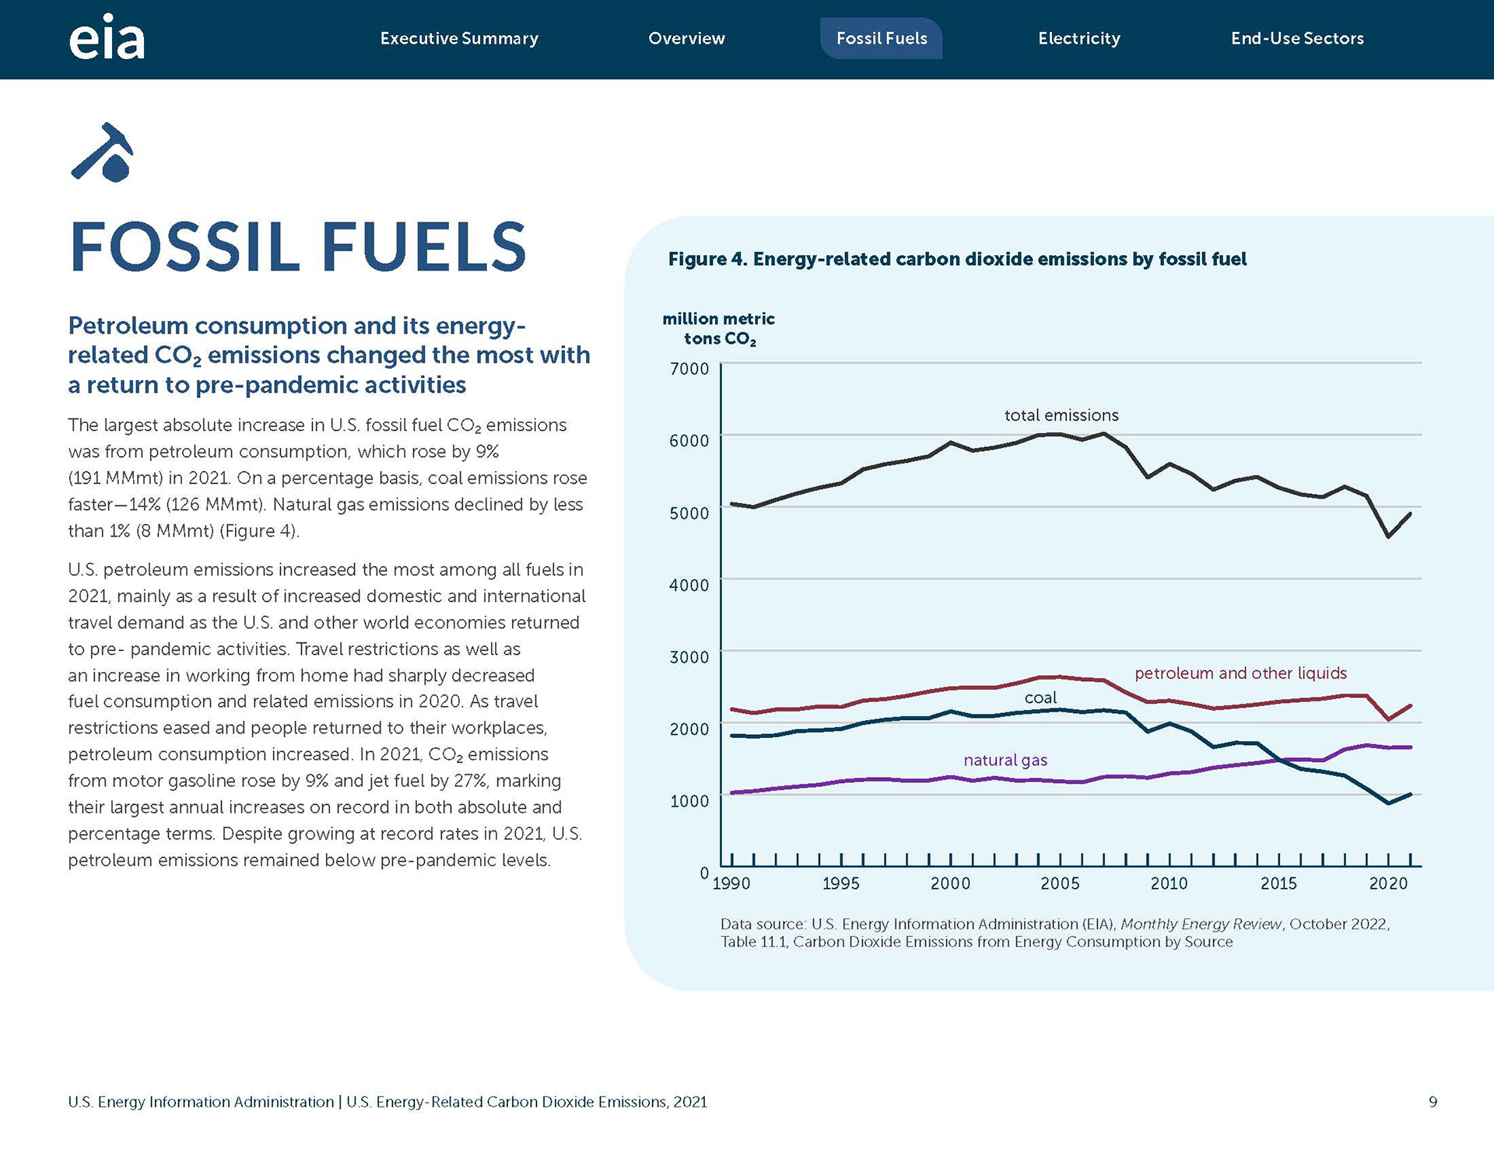Click the 2005 x-axis label

pos(1060,883)
